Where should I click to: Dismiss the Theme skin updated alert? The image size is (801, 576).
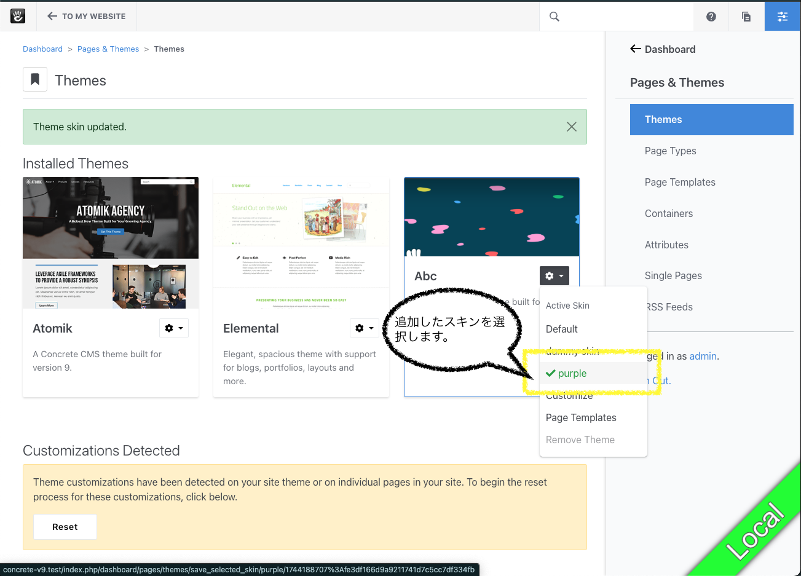(x=571, y=127)
